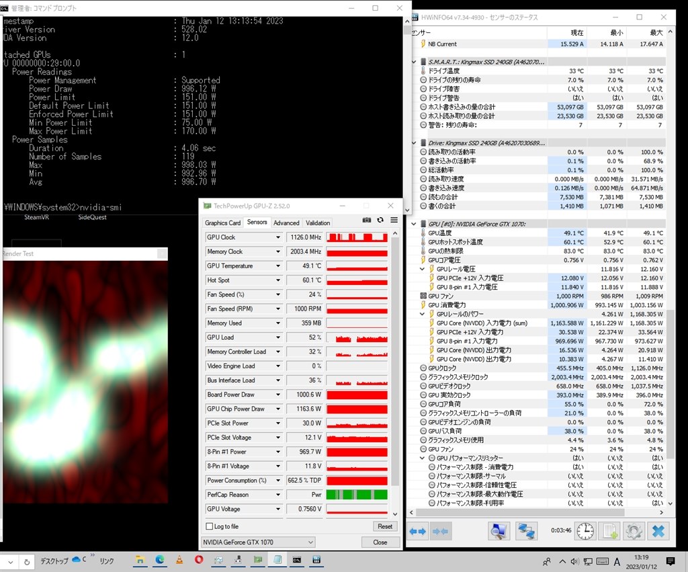Collapse the GPUレールのパワー group in HWiNFO
Image resolution: width=688 pixels, height=572 pixels.
pyautogui.click(x=422, y=314)
